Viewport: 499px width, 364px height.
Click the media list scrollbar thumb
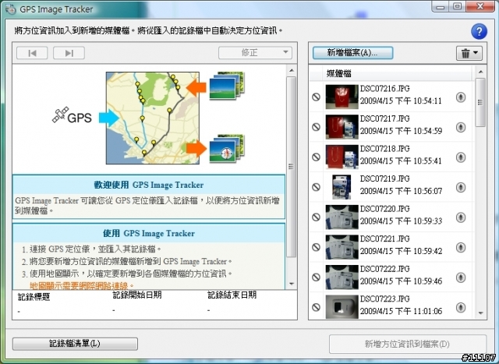tap(480, 102)
